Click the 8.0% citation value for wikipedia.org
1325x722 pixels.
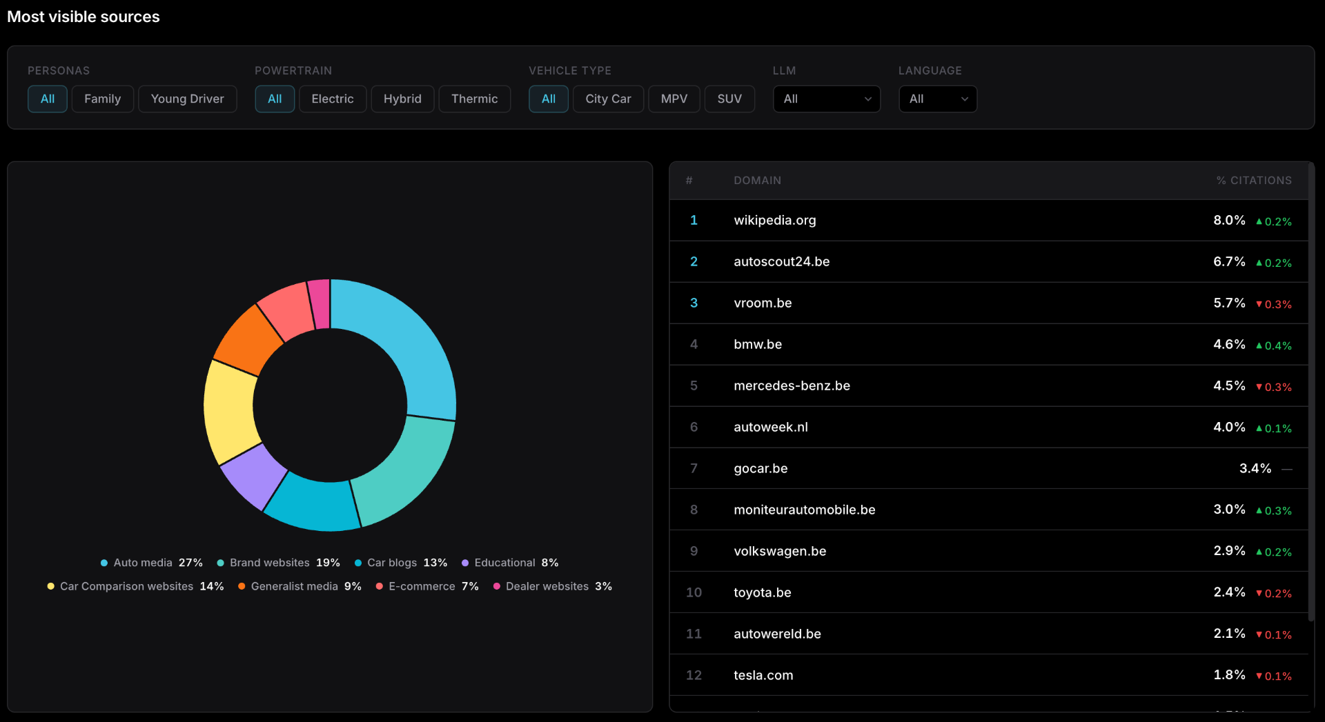point(1229,220)
